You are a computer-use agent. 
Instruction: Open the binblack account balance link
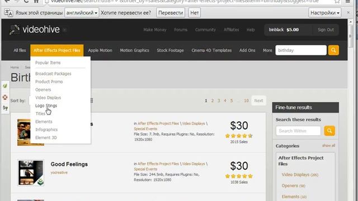[284, 30]
